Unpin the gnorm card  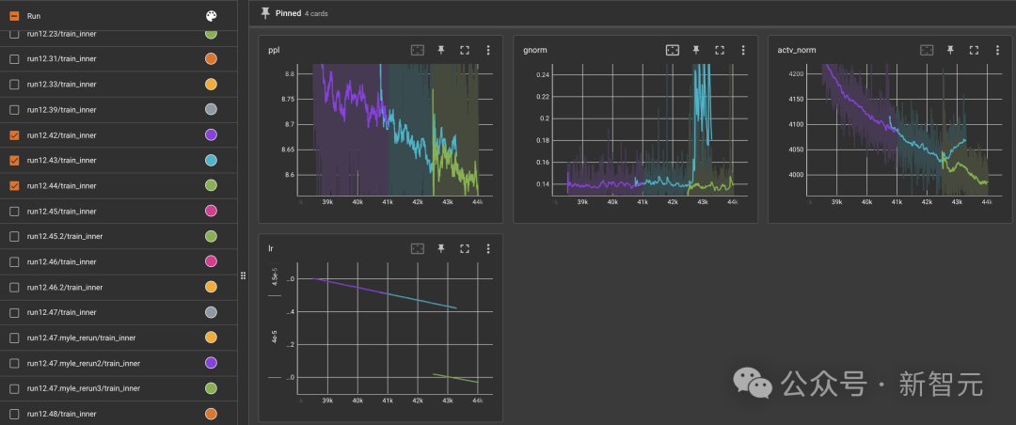coord(696,50)
